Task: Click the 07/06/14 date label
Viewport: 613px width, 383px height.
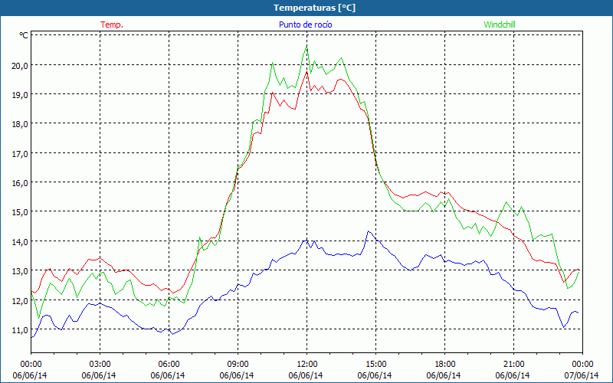Action: pyautogui.click(x=582, y=375)
